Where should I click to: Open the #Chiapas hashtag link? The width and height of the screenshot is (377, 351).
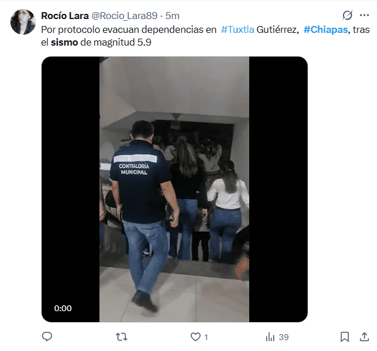[x=326, y=30]
